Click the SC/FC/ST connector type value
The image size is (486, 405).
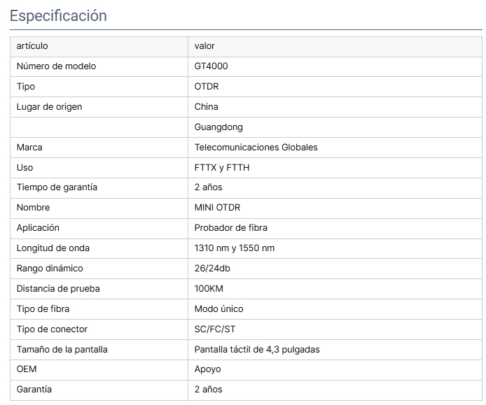pos(215,329)
